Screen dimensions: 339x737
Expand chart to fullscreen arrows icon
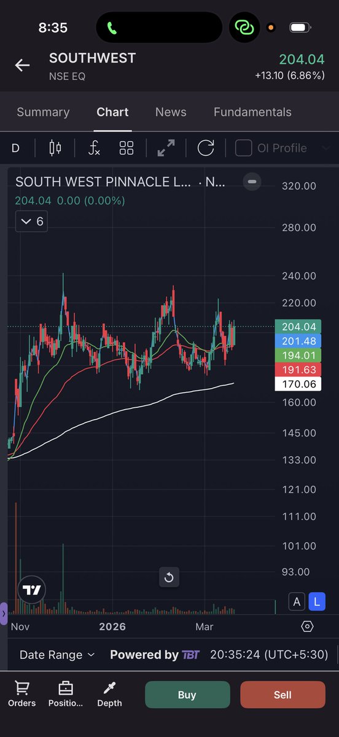point(166,147)
